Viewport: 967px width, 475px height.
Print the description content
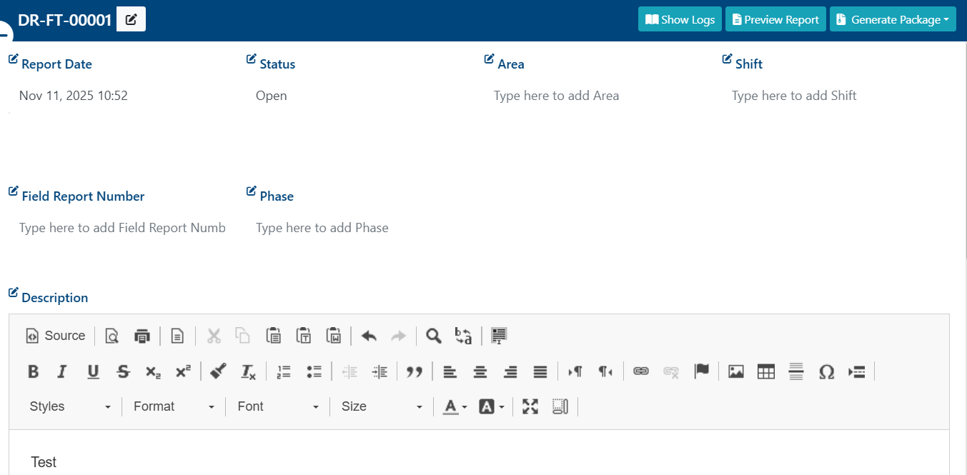click(x=142, y=336)
